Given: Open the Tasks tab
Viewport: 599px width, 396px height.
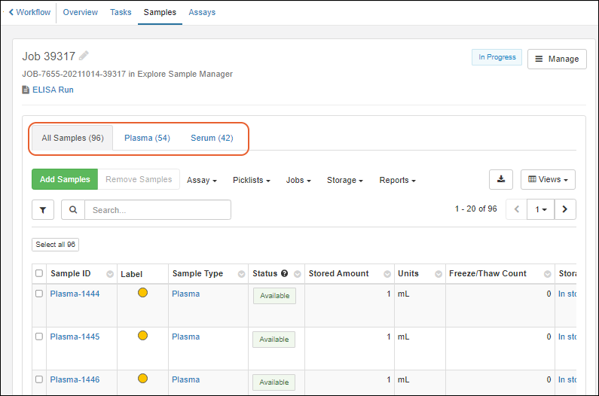Looking at the screenshot, I should point(121,12).
